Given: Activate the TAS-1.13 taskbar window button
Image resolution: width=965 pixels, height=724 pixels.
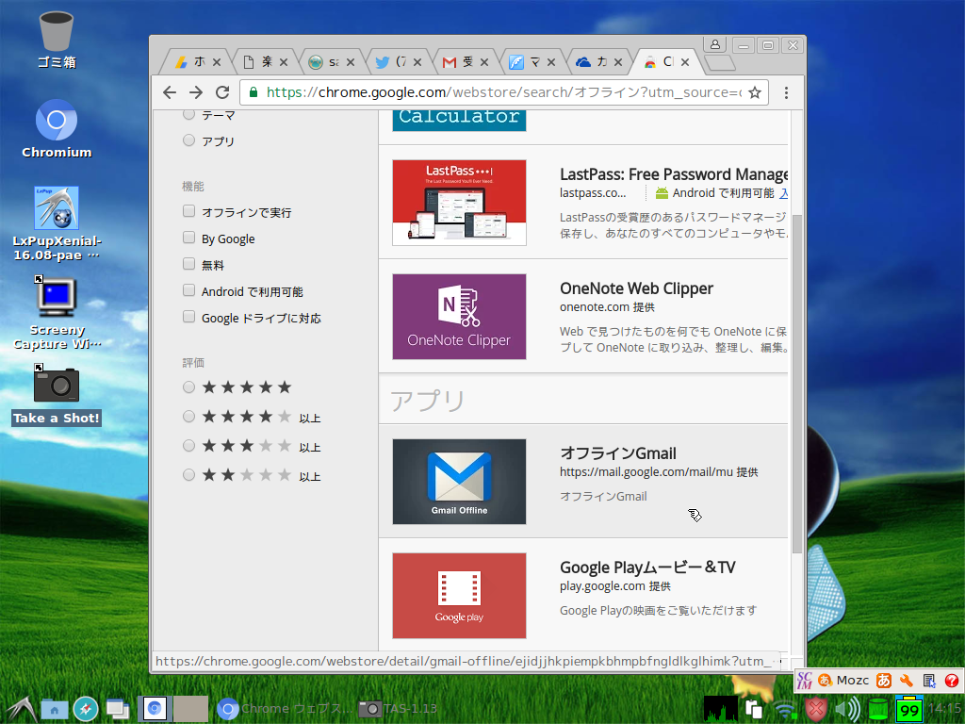Looking at the screenshot, I should pyautogui.click(x=398, y=709).
